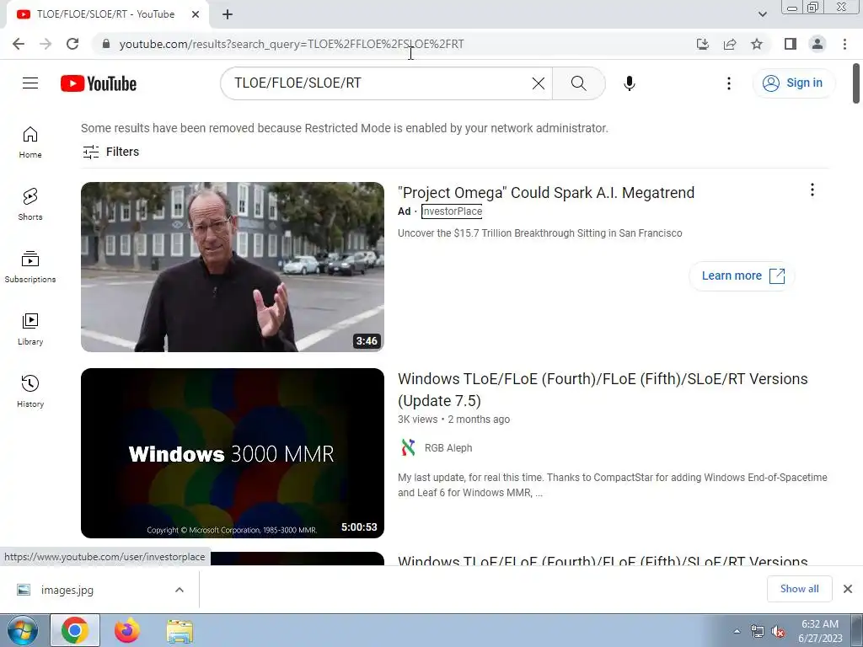Click the "Project Omega" Could Spark A.I. Megatrend title
863x647 pixels.
tap(546, 193)
